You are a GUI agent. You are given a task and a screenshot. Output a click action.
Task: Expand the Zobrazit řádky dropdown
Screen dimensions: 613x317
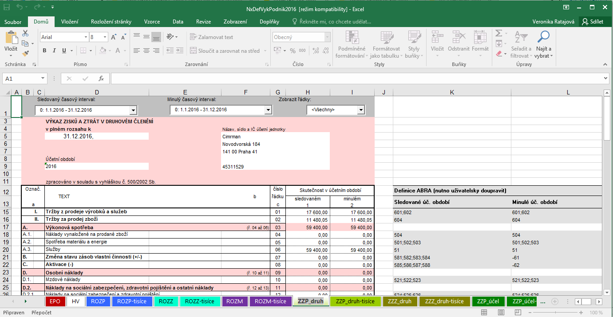coord(361,110)
